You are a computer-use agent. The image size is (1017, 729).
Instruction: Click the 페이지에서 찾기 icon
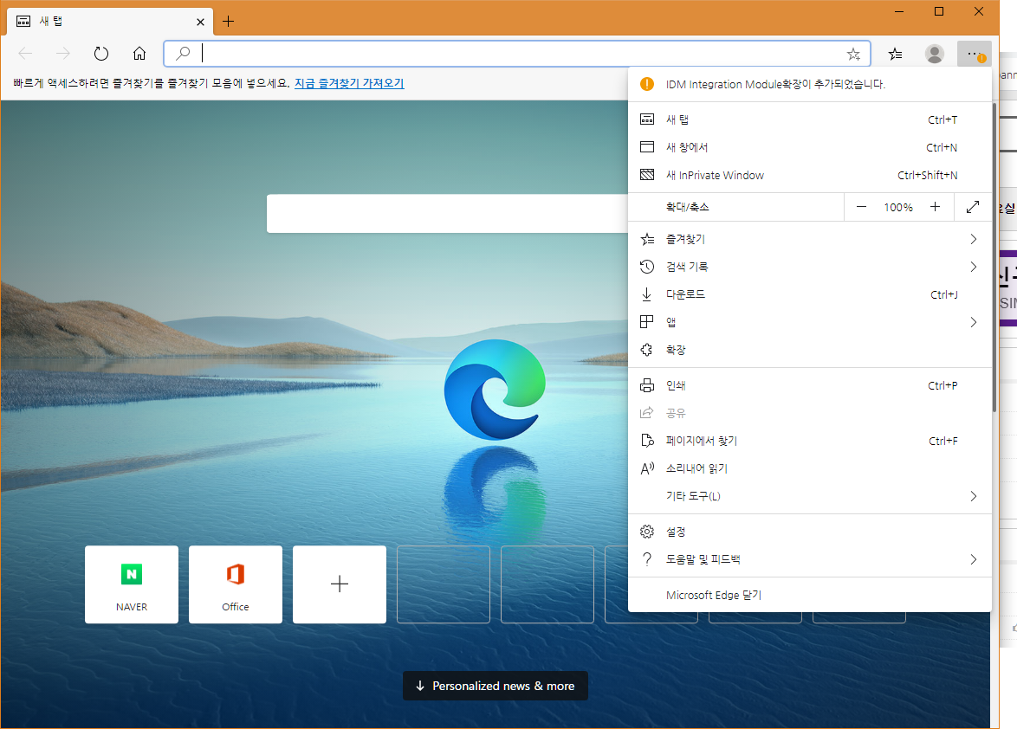coord(647,441)
